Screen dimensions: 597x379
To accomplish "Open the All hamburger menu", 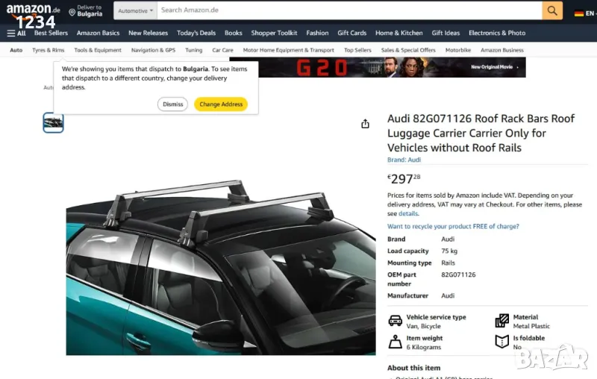I will point(16,33).
